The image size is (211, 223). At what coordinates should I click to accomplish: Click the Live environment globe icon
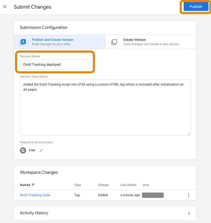click(23, 150)
